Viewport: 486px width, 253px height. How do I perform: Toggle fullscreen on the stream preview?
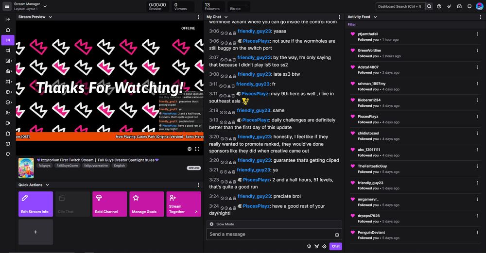(x=197, y=149)
